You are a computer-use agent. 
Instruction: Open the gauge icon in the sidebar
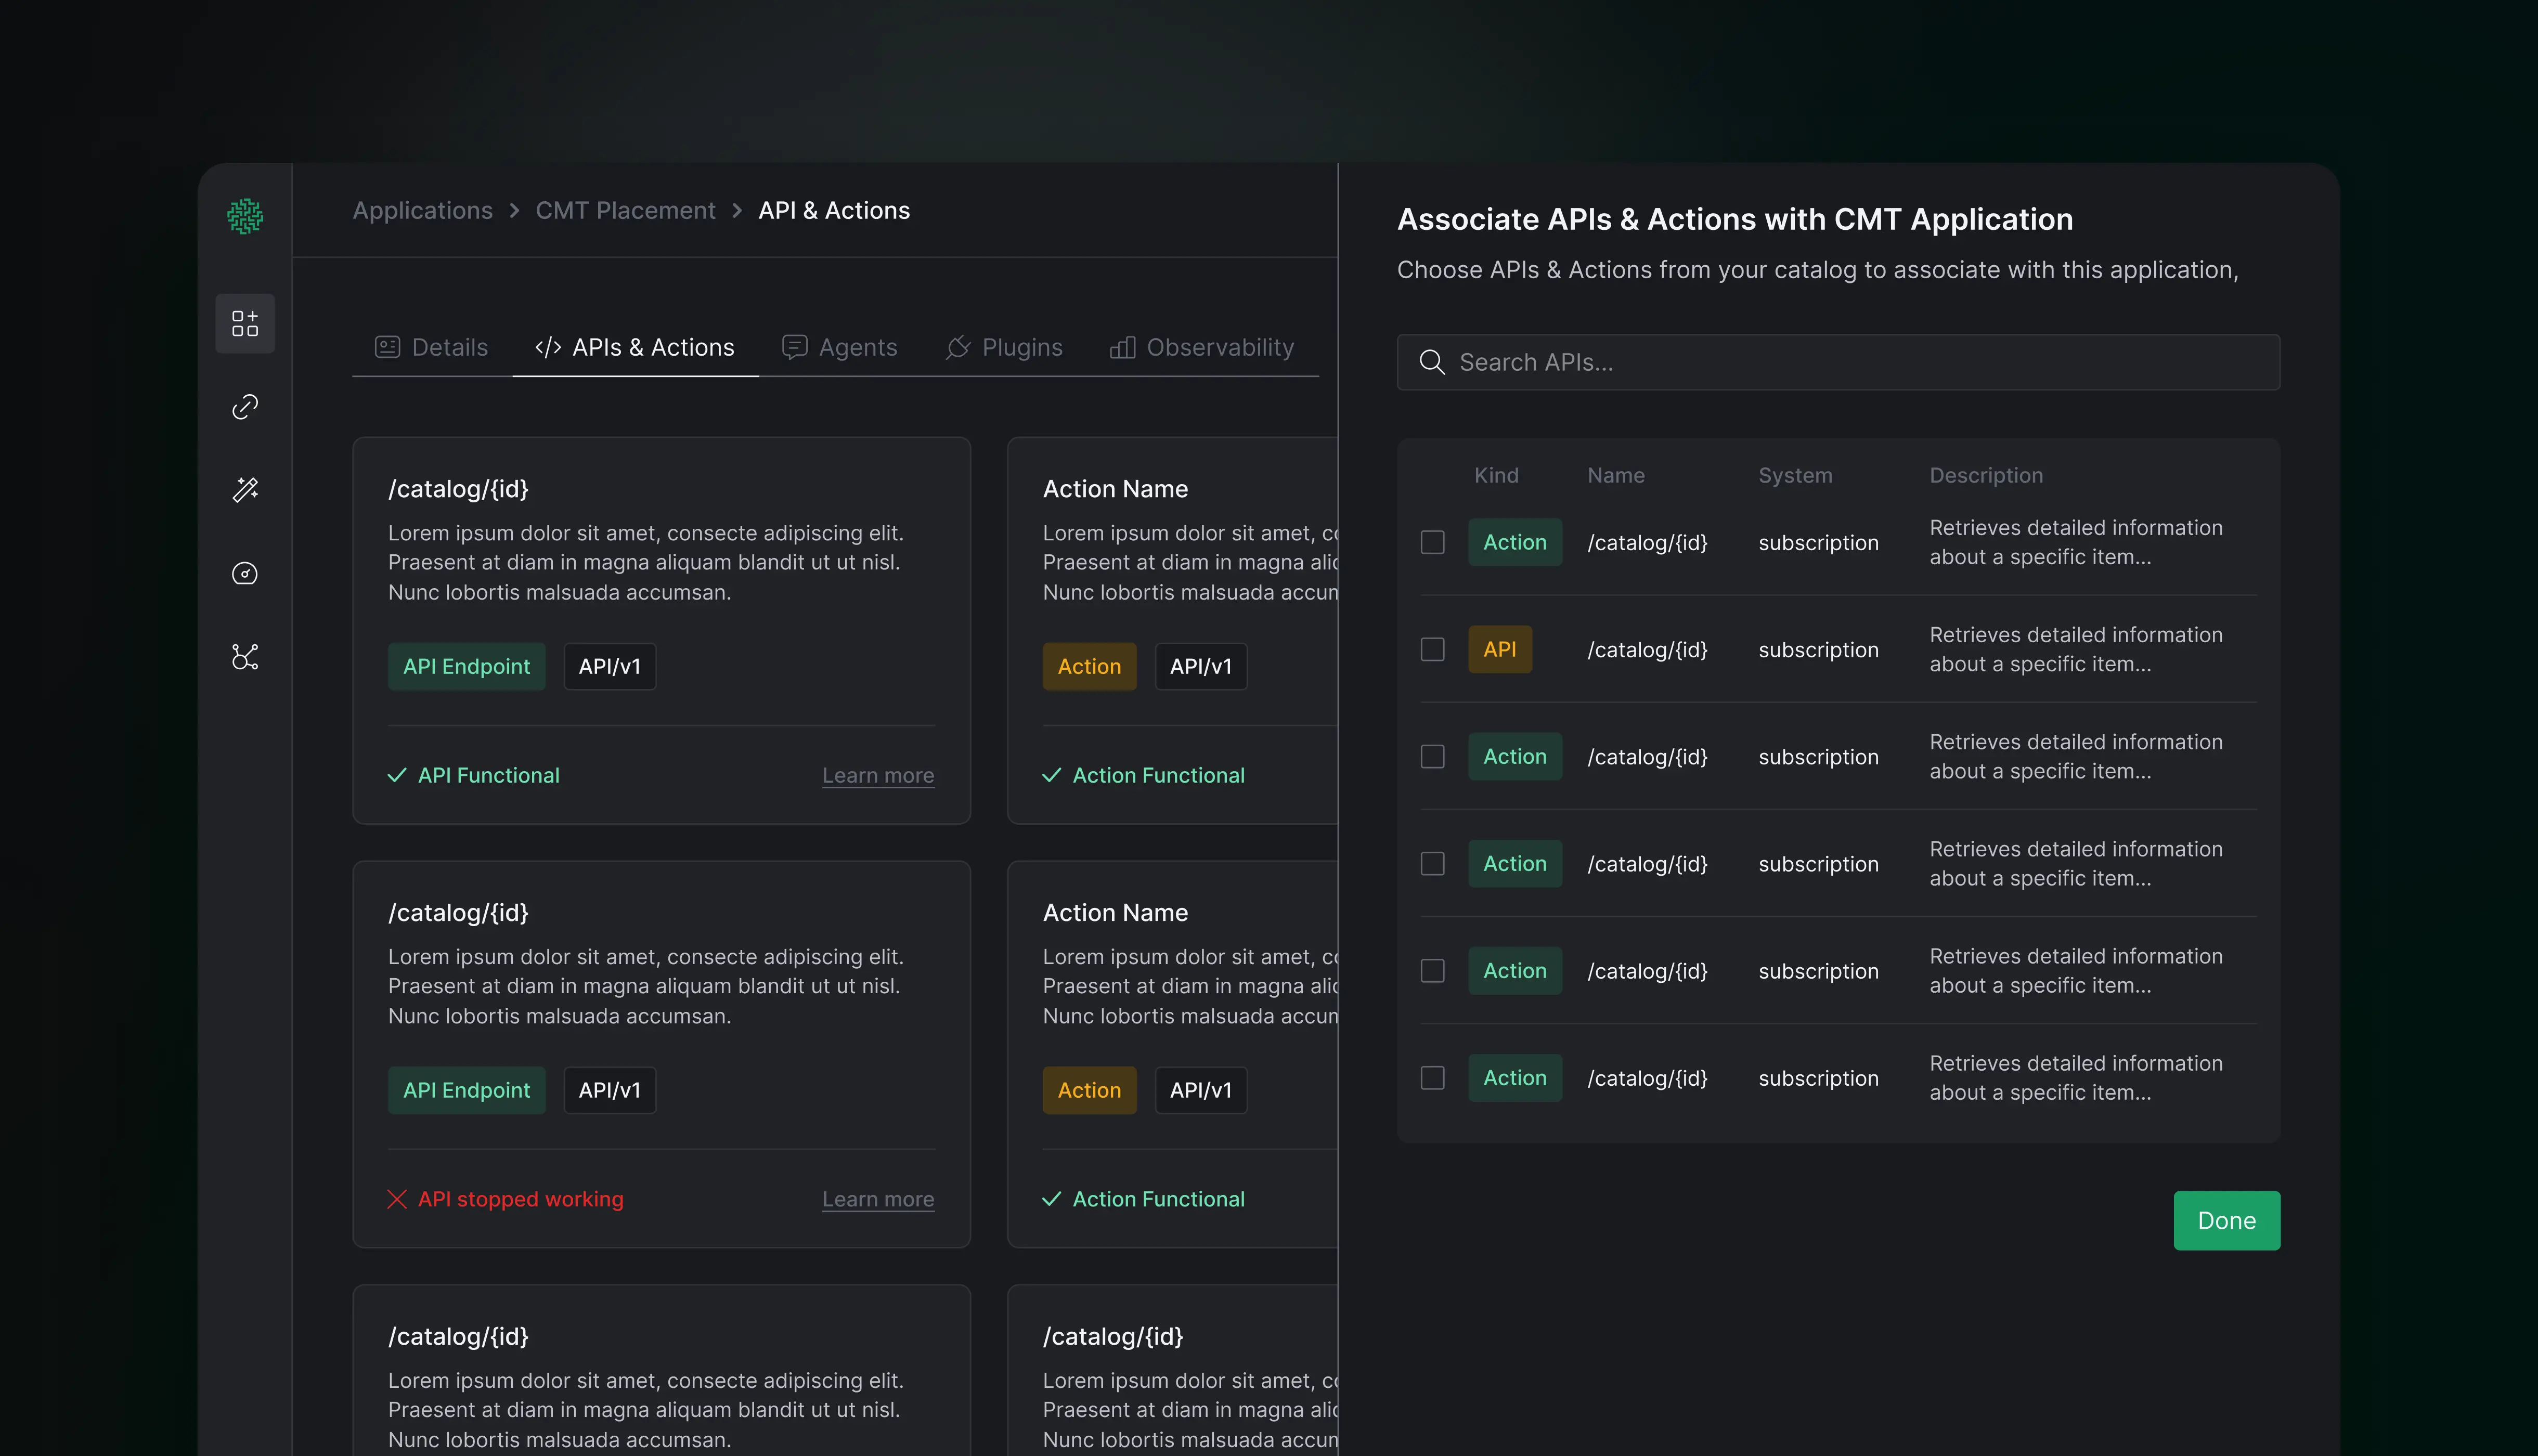coord(245,573)
